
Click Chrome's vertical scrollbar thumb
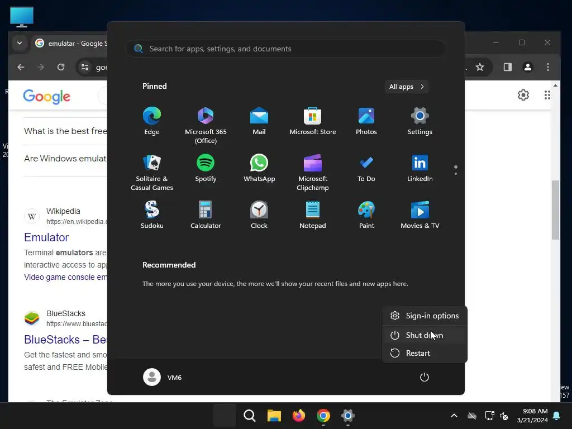point(555,210)
